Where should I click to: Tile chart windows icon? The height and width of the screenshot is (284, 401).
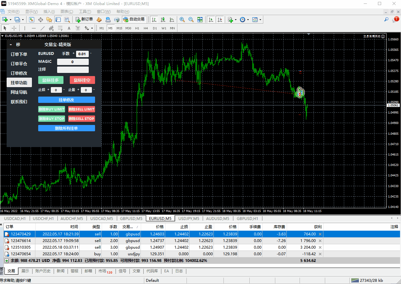coord(200,20)
